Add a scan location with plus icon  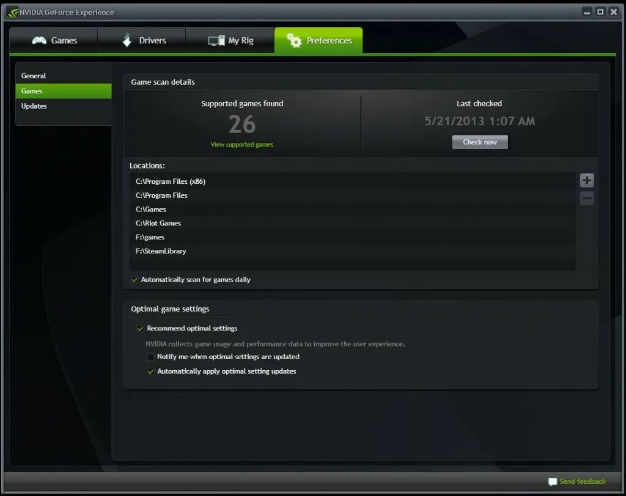pyautogui.click(x=587, y=180)
